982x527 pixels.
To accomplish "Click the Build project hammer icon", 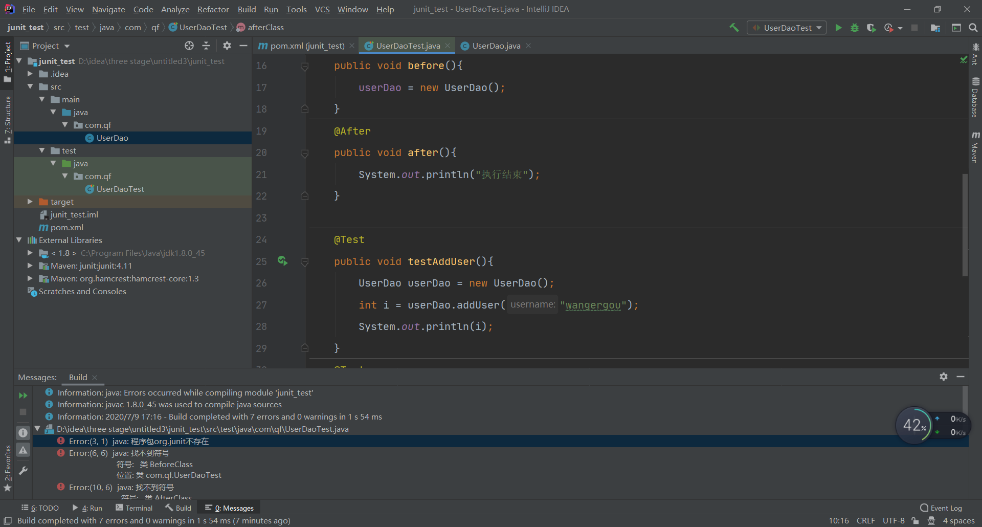I will (734, 28).
